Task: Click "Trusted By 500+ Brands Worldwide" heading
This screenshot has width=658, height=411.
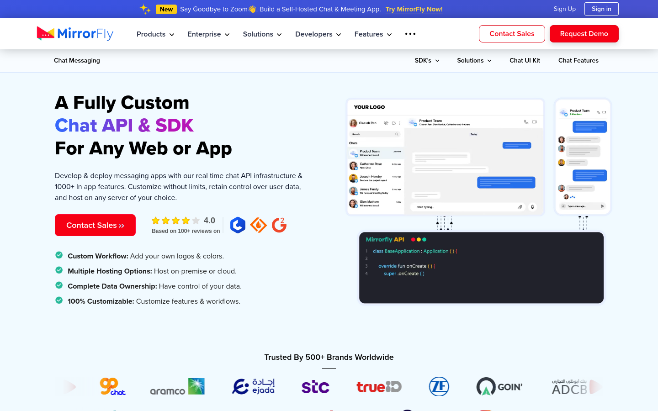Action: tap(329, 357)
